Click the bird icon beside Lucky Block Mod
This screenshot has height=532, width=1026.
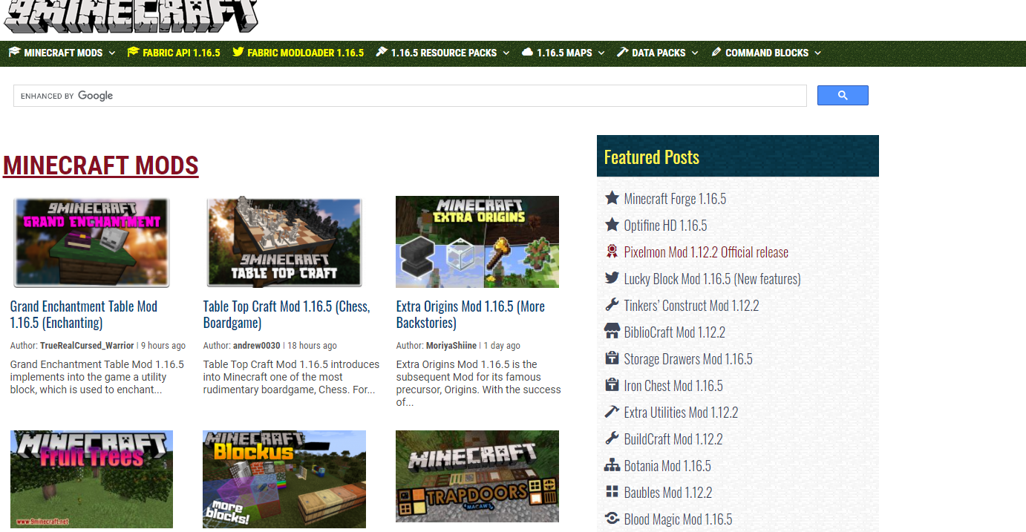[x=612, y=278]
